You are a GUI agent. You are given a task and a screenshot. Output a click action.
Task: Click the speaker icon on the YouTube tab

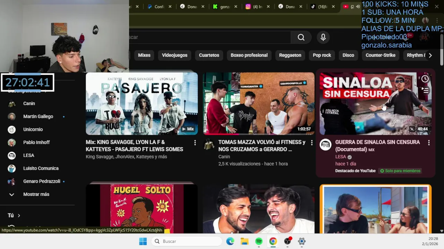click(x=358, y=7)
